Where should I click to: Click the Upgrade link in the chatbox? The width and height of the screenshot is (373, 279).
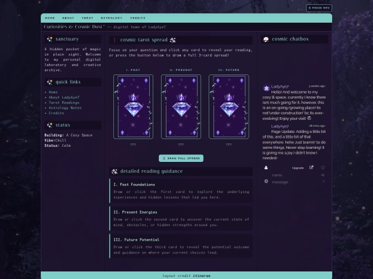point(298,168)
